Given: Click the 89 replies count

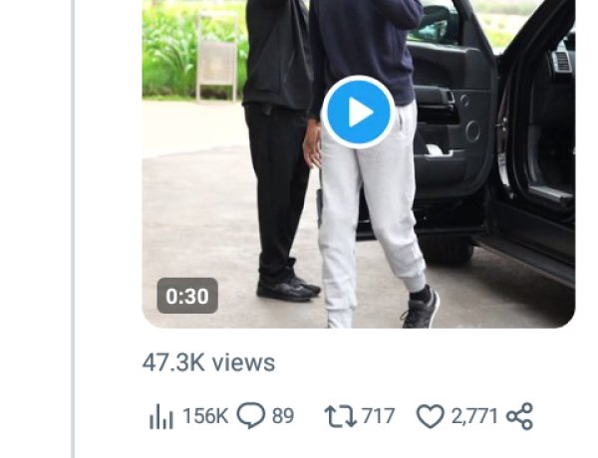Looking at the screenshot, I should click(283, 416).
